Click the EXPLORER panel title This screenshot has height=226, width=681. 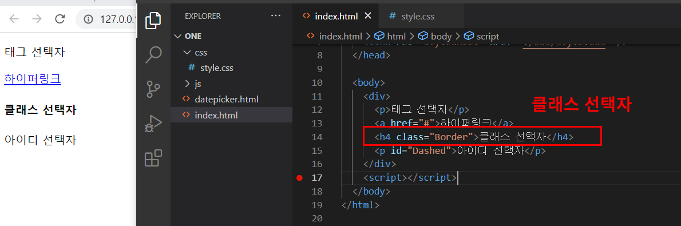(203, 16)
